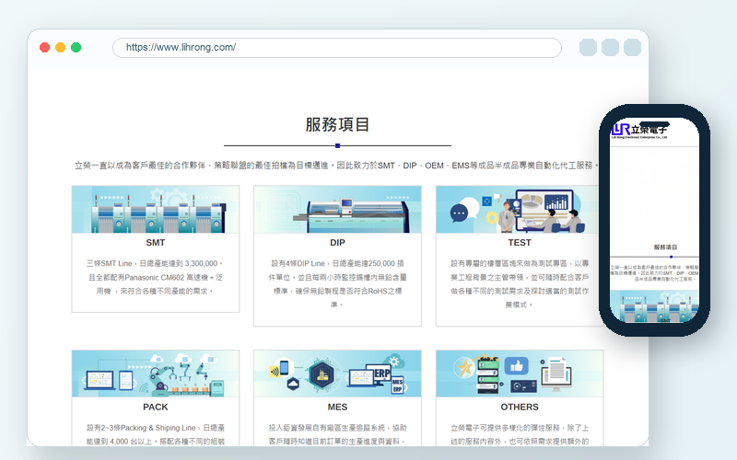Click the SMT image in phone mockup
Screen dimensions: 737x460
click(x=654, y=306)
